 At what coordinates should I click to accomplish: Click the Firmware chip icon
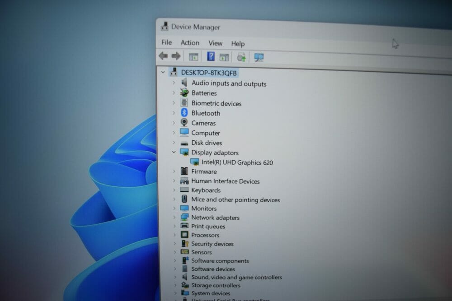[184, 171]
